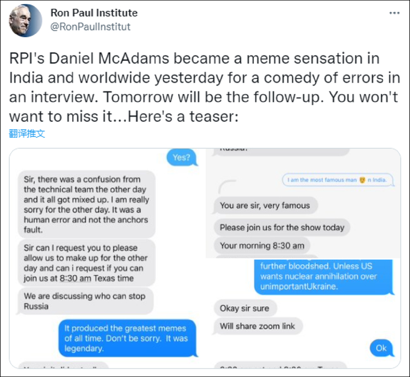Viewport: 410px width, 377px height.
Task: Click the blue "further bloodshed" message bubble
Action: (x=317, y=276)
